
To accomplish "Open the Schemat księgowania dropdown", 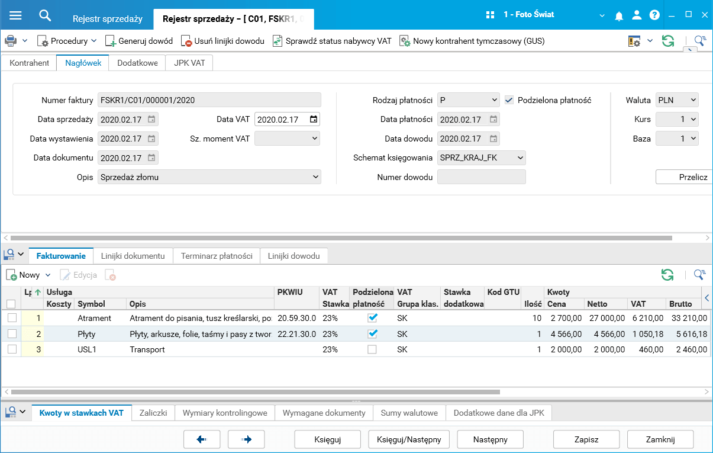I will point(520,158).
